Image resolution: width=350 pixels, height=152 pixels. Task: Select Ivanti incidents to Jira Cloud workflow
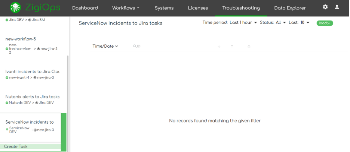pos(33,72)
